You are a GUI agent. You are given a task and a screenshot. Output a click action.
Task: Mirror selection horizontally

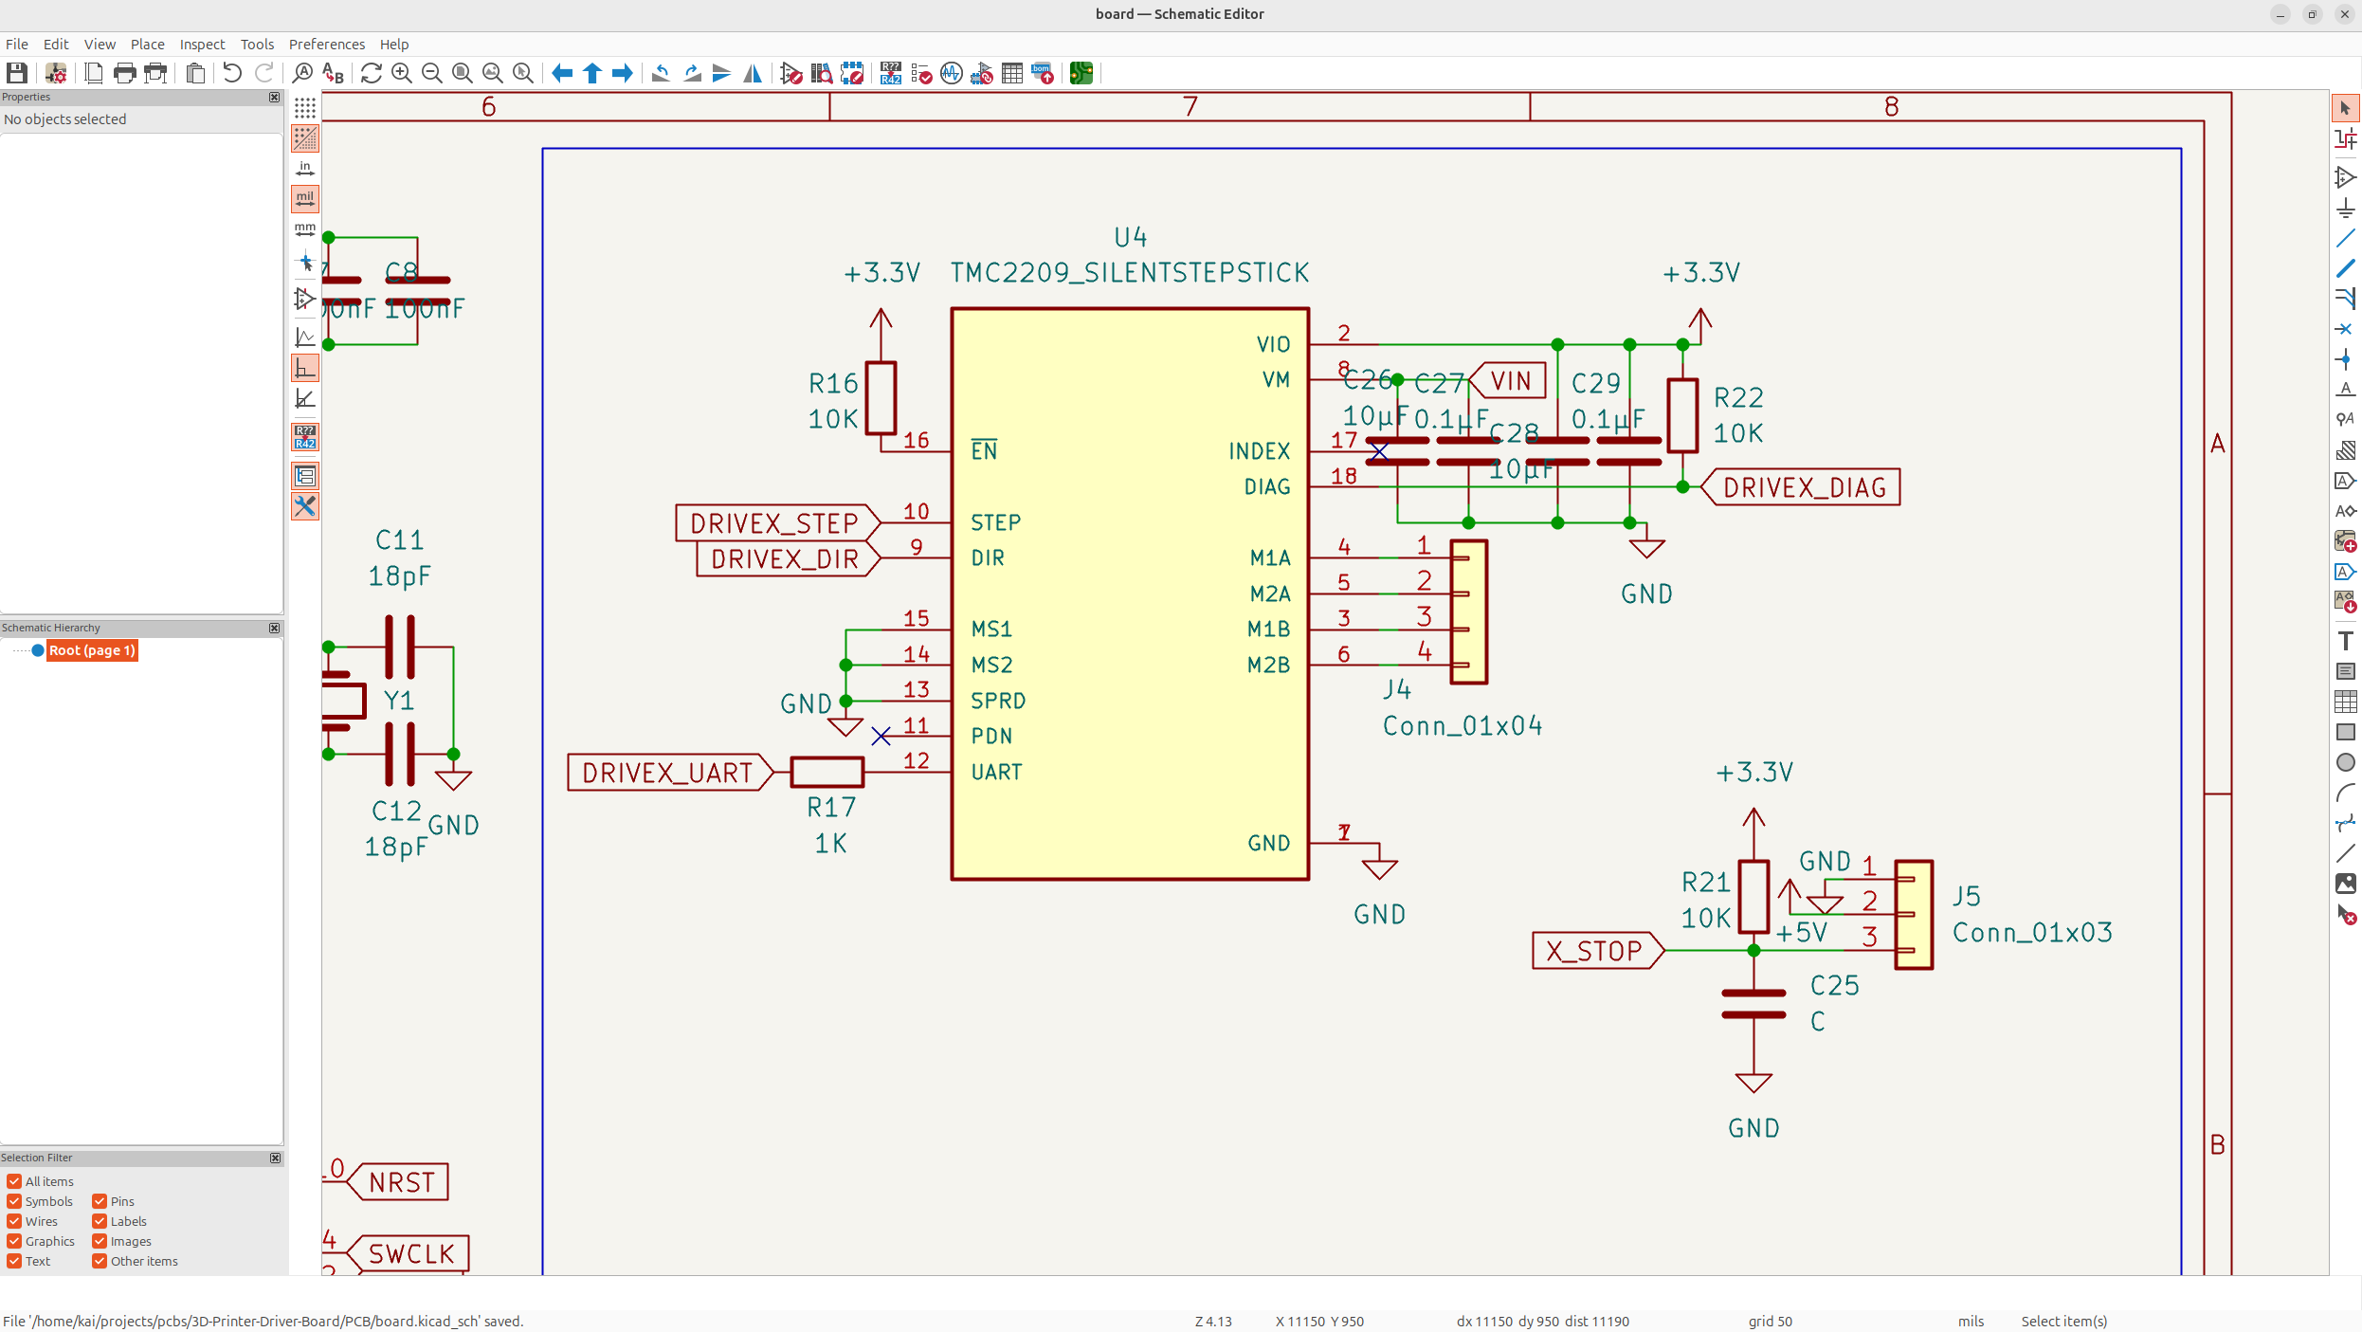(752, 73)
